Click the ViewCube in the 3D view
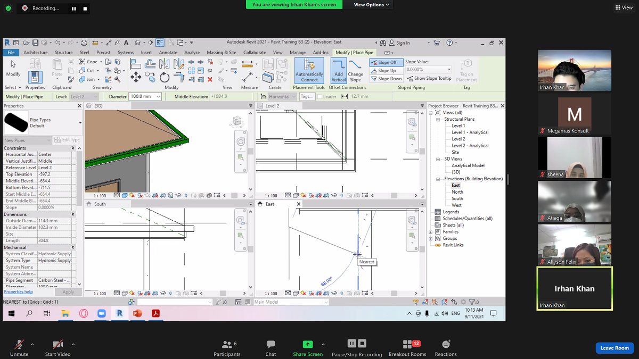639x359 pixels. tap(237, 121)
